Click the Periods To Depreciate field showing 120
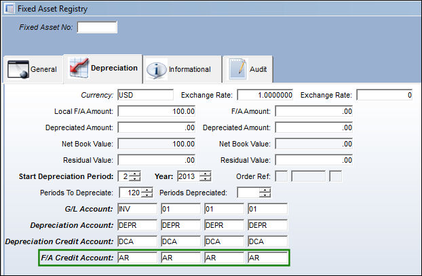The height and width of the screenshot is (276, 422). point(130,193)
